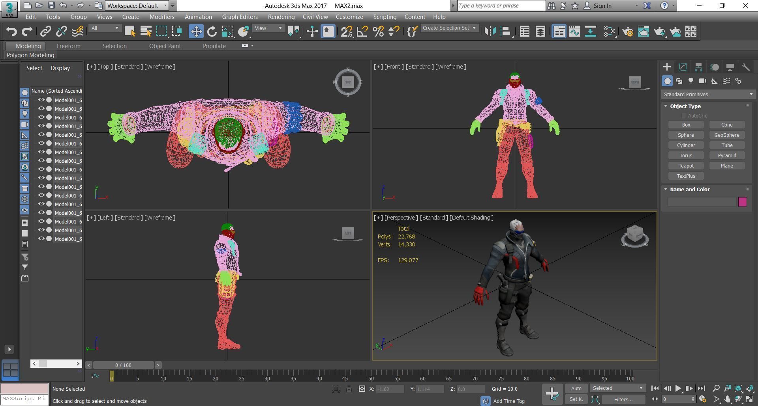Click the Mirror tool icon
Screen dimensions: 758x406
[490, 32]
